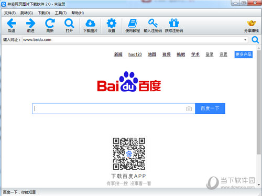Click the app icon in the title bar
This screenshot has width=262, height=196.
pos(4,4)
